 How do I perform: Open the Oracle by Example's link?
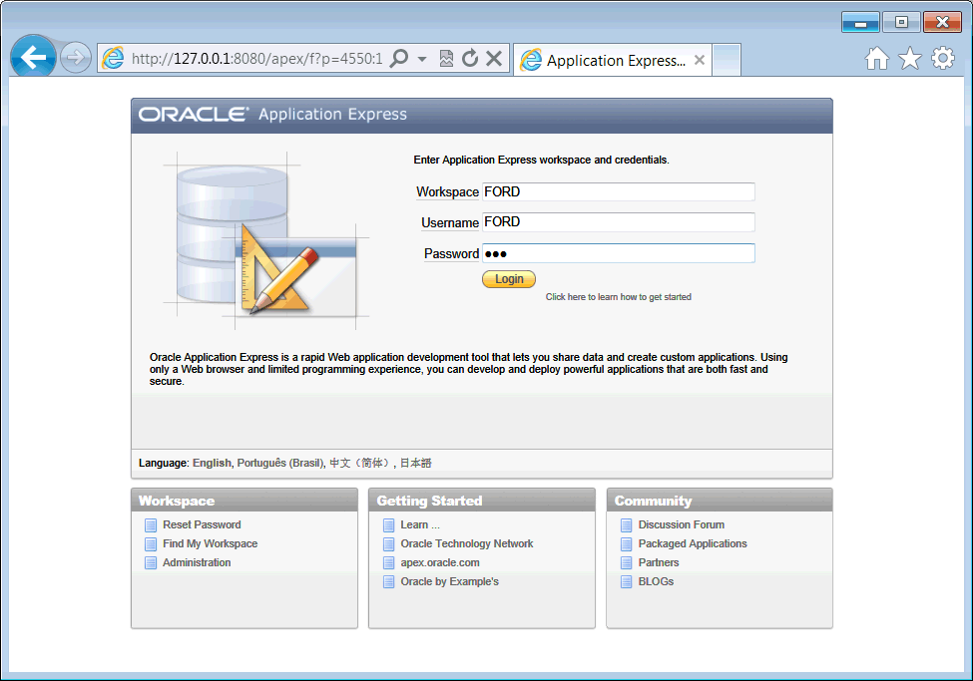[x=449, y=581]
